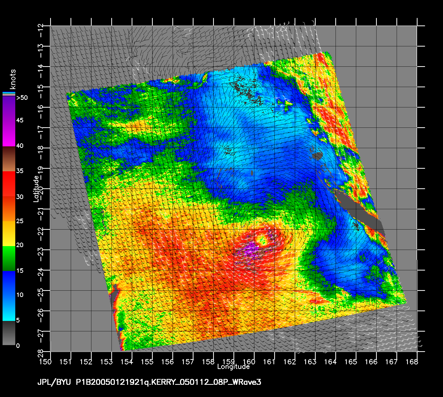
Task: Pick the gray 0-5 knot color bar segment
Action: [x=9, y=333]
